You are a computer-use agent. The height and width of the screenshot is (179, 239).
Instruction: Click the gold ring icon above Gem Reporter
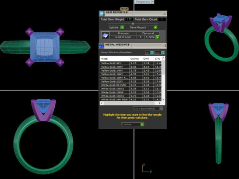pyautogui.click(x=124, y=9)
